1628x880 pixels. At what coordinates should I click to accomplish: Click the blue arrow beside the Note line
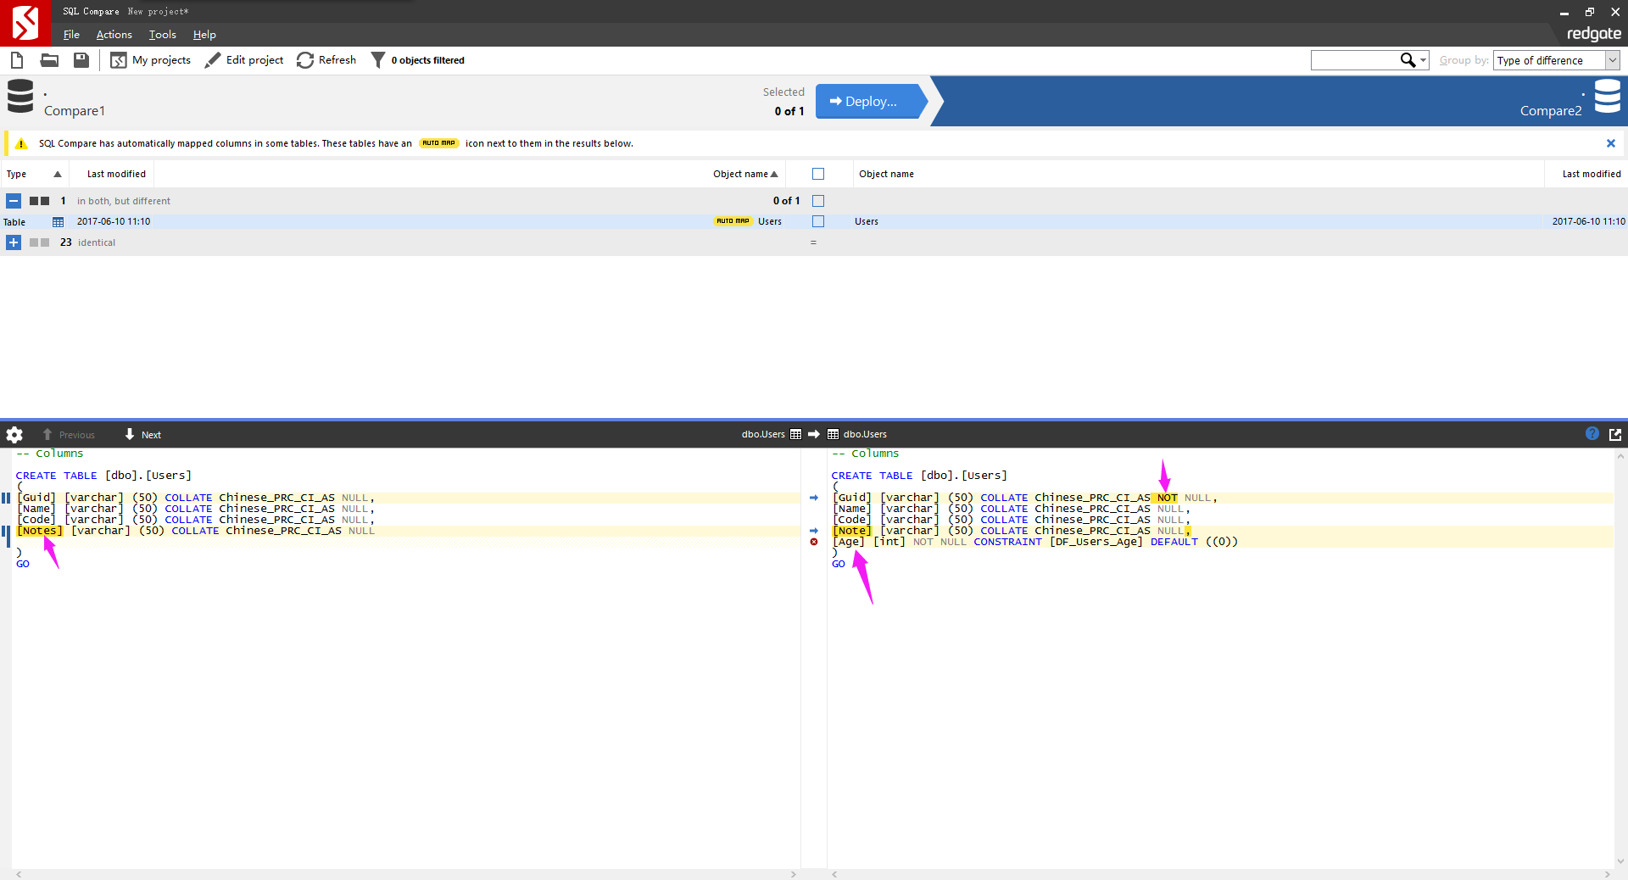[814, 531]
